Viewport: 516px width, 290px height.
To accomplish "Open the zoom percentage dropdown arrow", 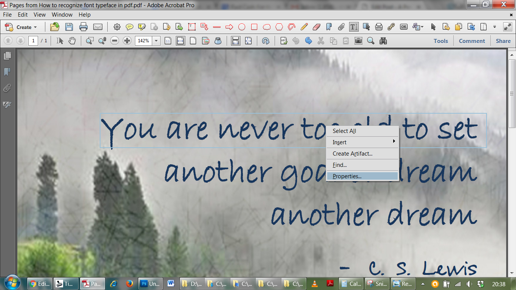I will [x=156, y=41].
